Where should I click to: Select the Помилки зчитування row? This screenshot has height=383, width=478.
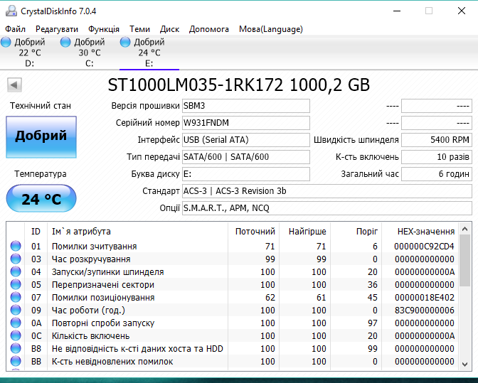tap(233, 246)
